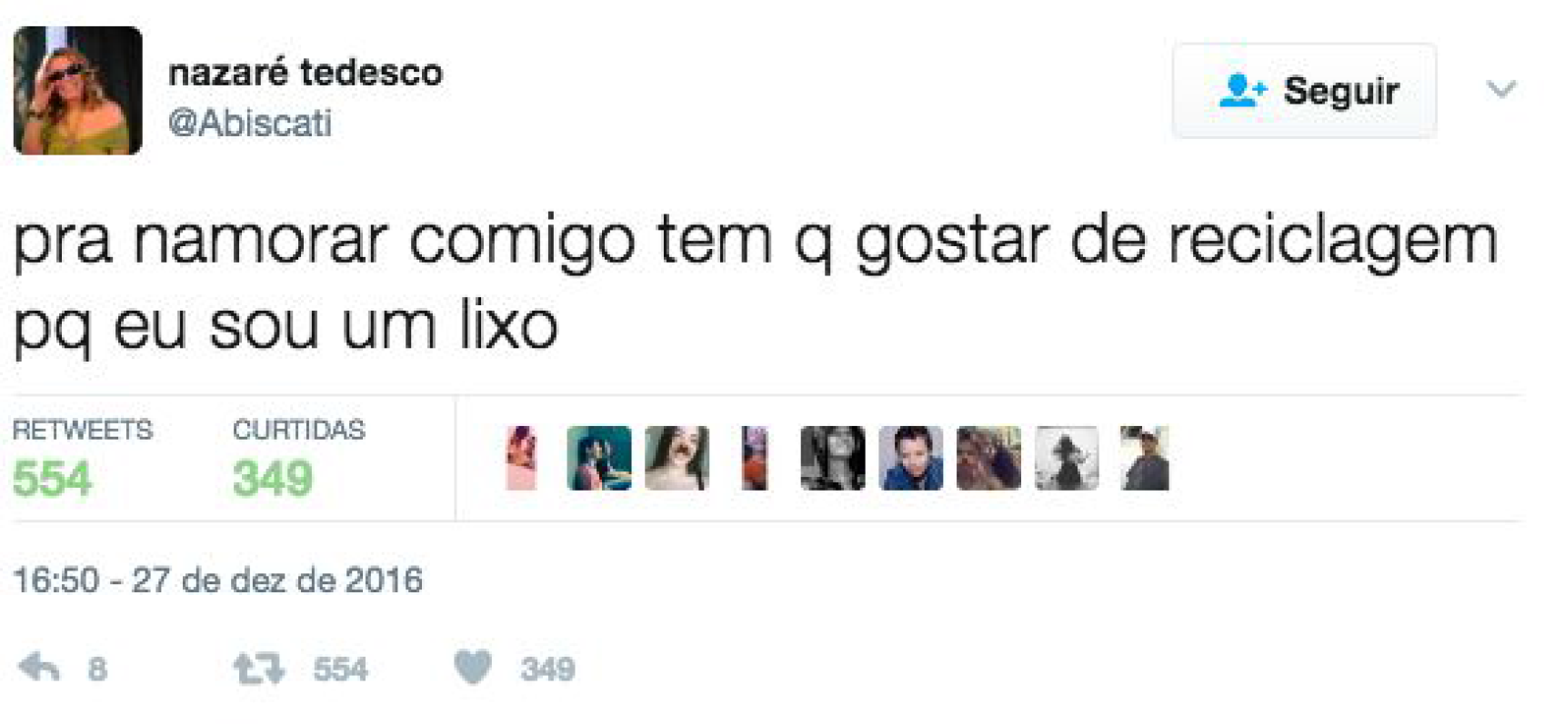Open the second liker avatar with teal background

pyautogui.click(x=599, y=459)
